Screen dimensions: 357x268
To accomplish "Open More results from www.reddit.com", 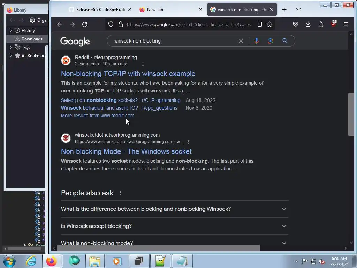I will 98,116.
